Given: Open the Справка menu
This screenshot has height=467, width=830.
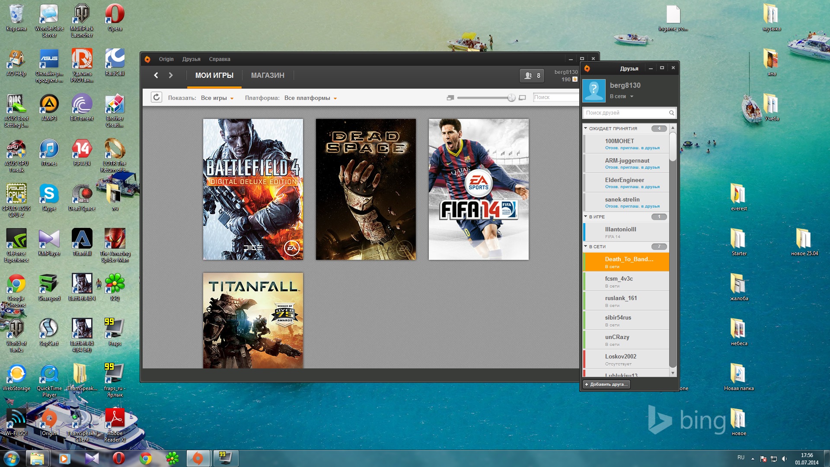Looking at the screenshot, I should pos(220,59).
